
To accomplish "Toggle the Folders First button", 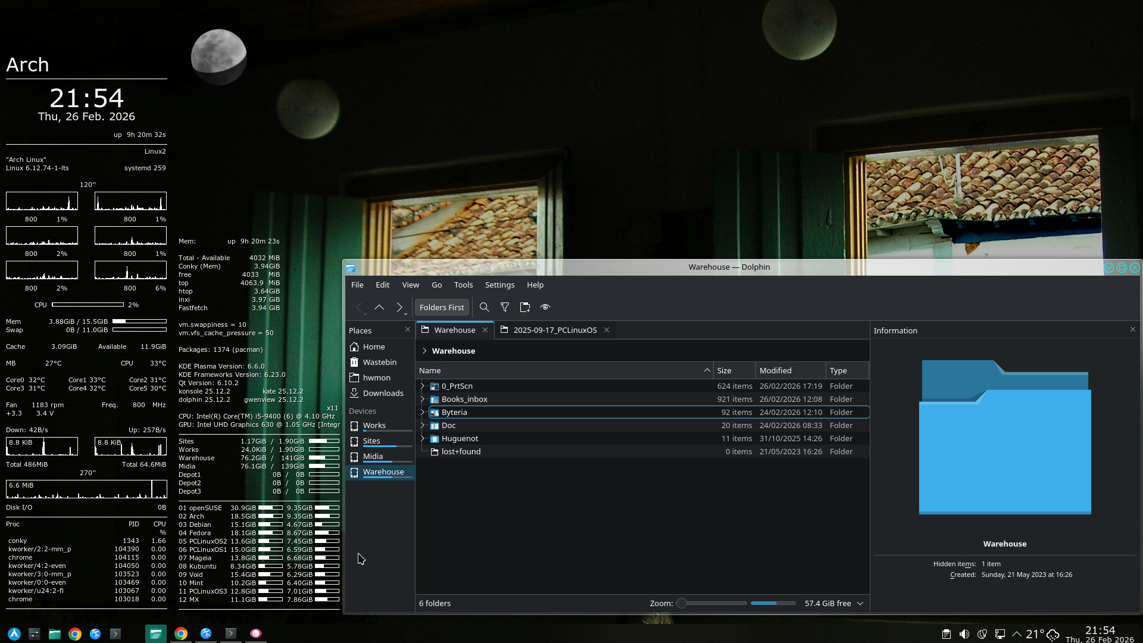I will point(441,307).
